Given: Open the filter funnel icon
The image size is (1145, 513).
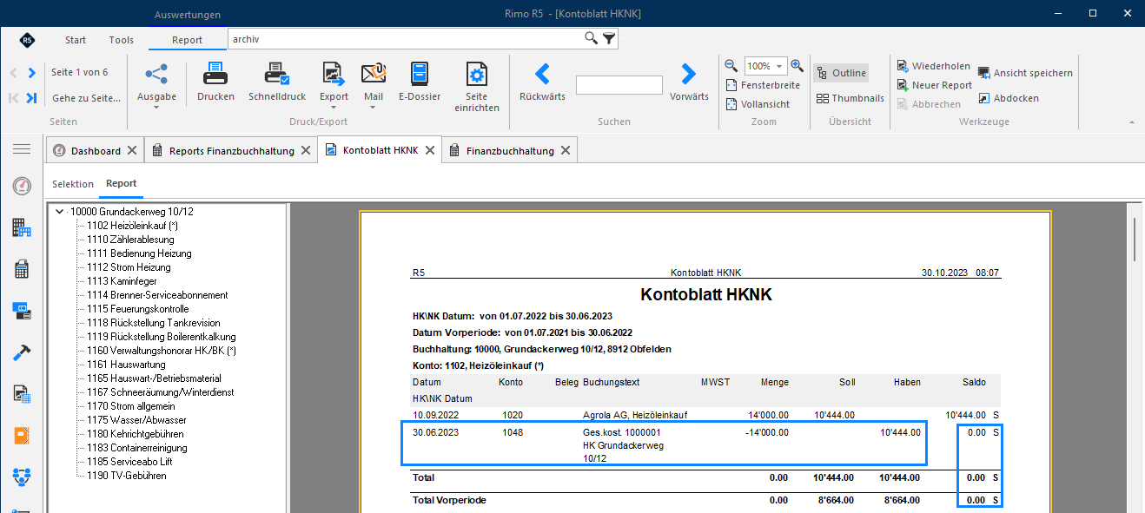Looking at the screenshot, I should (609, 38).
